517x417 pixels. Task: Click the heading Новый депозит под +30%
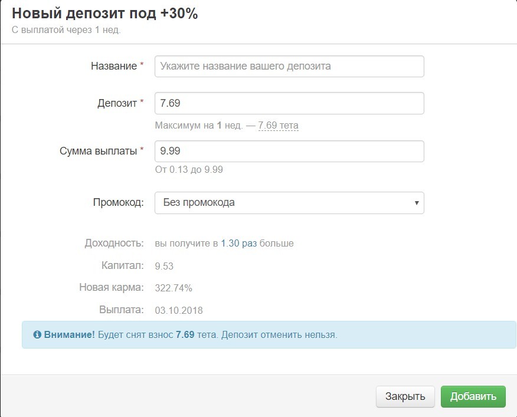pyautogui.click(x=104, y=14)
